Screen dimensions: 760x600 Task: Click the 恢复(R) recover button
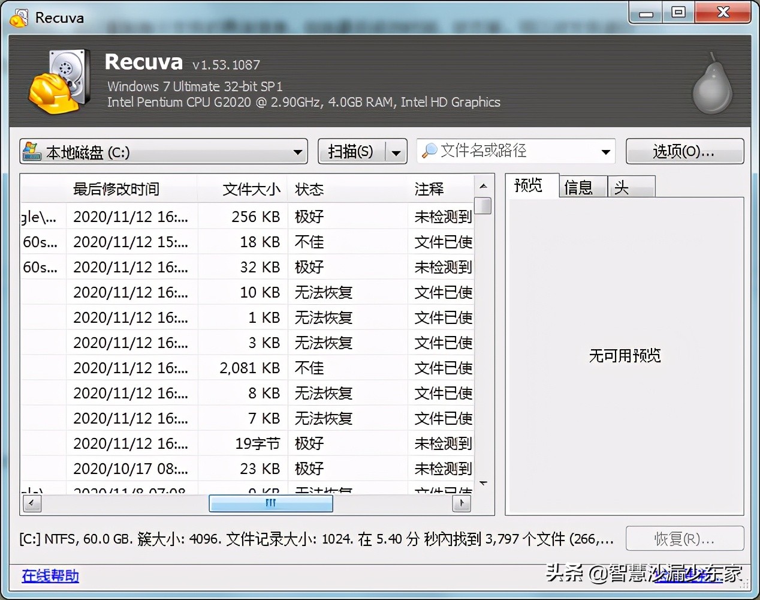coord(684,538)
